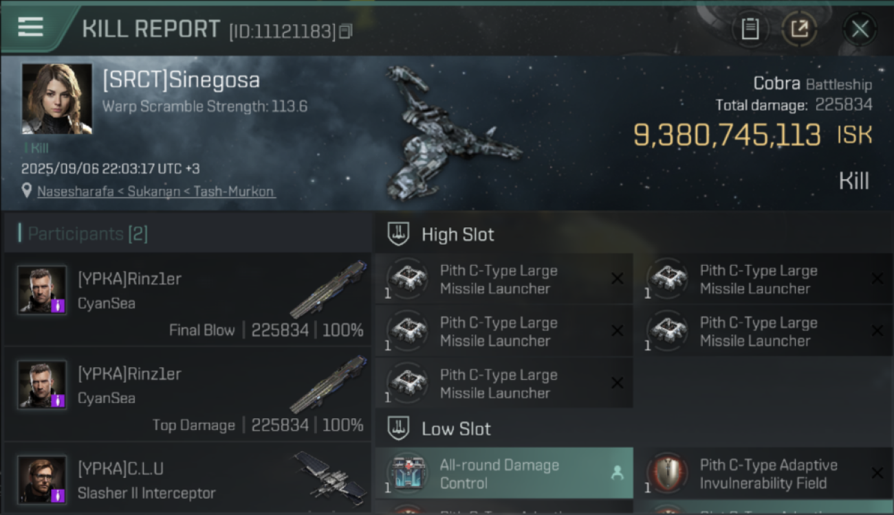The width and height of the screenshot is (894, 515).
Task: Click person icon on All-round Damage Control
Action: click(617, 473)
